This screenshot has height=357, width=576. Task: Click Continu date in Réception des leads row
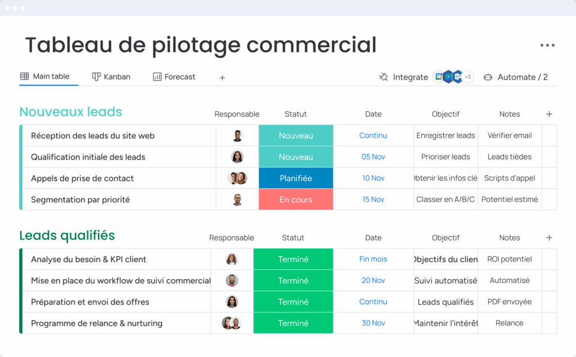[373, 135]
